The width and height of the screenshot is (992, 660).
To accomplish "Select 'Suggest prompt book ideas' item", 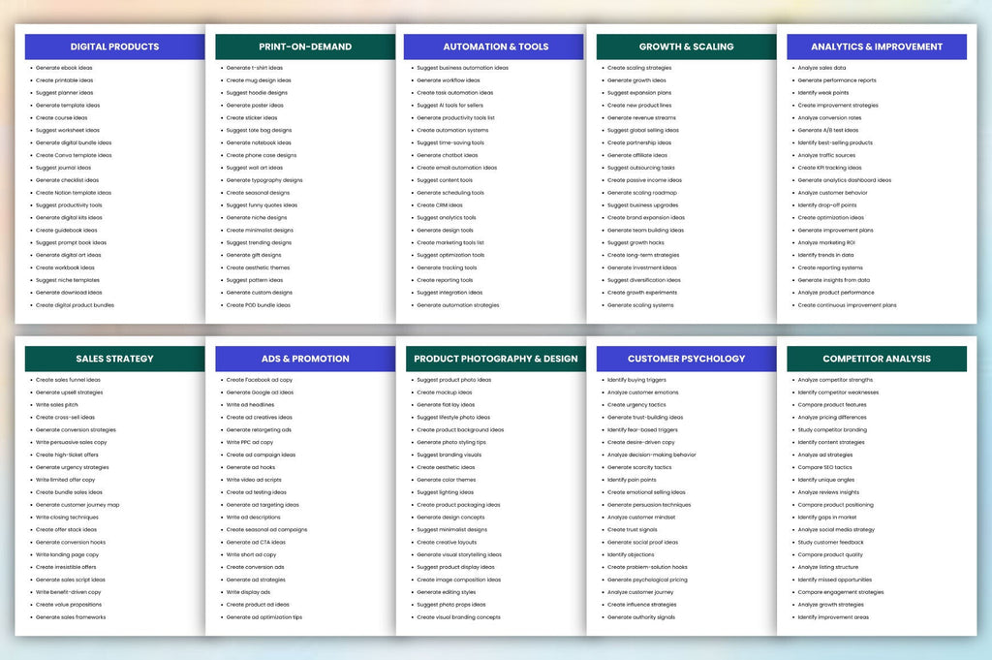I will (71, 243).
